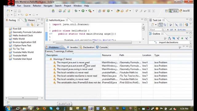This screenshot has width=197, height=111.
Task: Open the Project menu
Action: (x=67, y=6)
